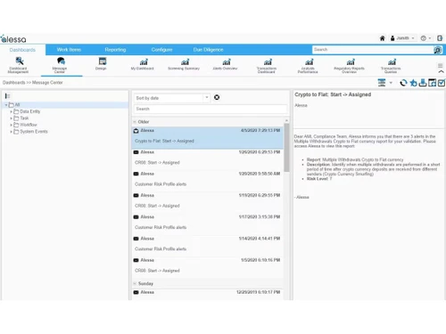
Task: Click the alessa logo
Action: click(13, 39)
